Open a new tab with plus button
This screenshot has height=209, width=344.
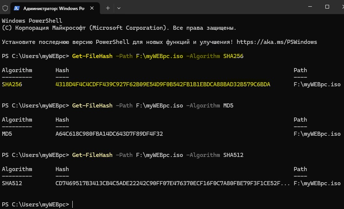point(108,8)
